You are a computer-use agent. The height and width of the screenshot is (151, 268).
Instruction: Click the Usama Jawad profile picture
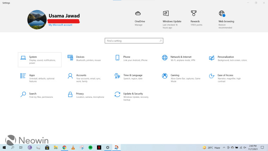pos(37,19)
